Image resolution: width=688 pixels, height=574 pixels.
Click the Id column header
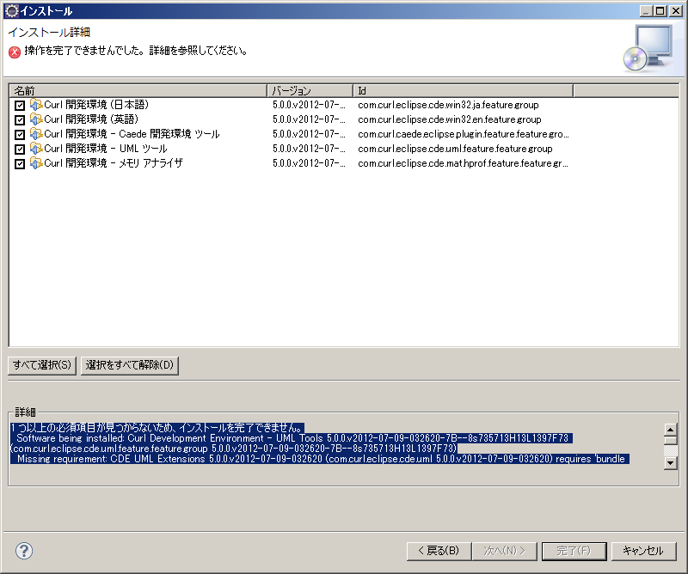coord(463,90)
